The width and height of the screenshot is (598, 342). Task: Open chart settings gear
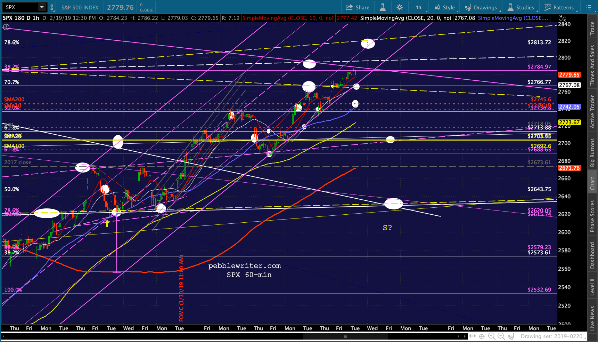(400, 7)
